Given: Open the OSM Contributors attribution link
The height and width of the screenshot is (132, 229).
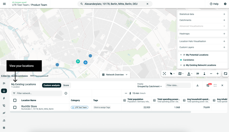Looking at the screenshot, I should click(x=20, y=76).
